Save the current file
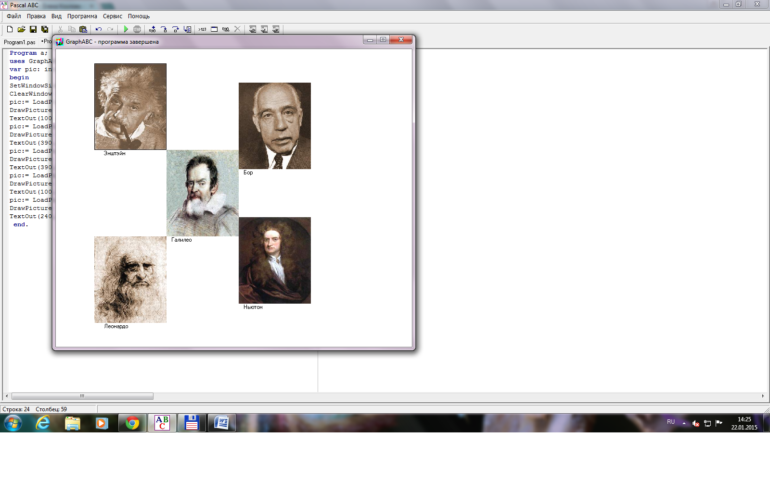 point(33,29)
